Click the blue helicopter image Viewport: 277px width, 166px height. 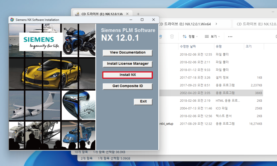[x=79, y=135]
